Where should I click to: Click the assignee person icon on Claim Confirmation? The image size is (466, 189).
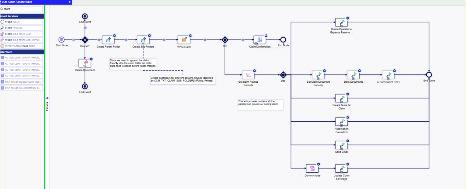pyautogui.click(x=266, y=36)
